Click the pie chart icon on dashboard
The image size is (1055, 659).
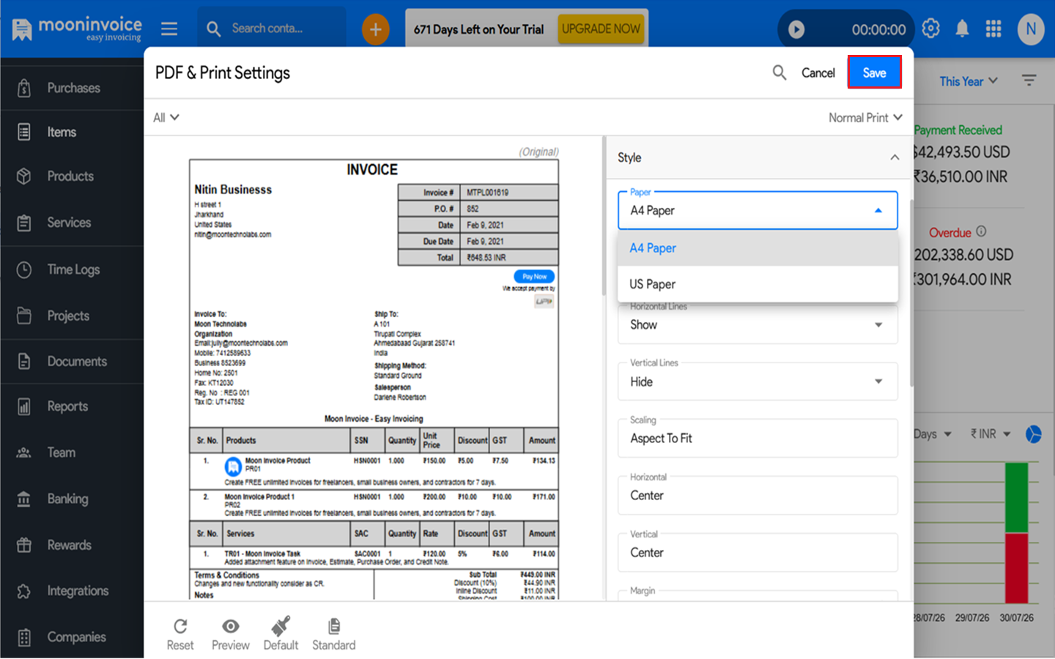pyautogui.click(x=1033, y=434)
